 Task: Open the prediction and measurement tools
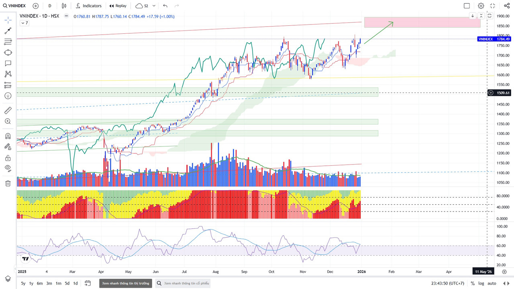pos(8,85)
